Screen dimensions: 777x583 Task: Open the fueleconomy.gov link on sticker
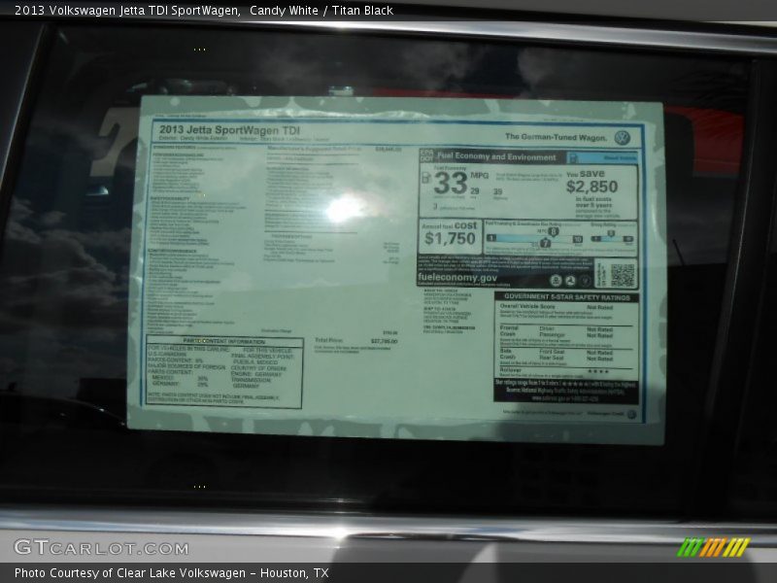(457, 278)
